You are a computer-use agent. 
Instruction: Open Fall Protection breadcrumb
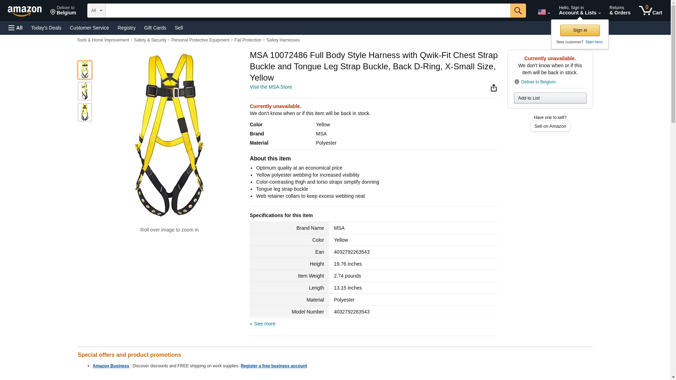[248, 40]
